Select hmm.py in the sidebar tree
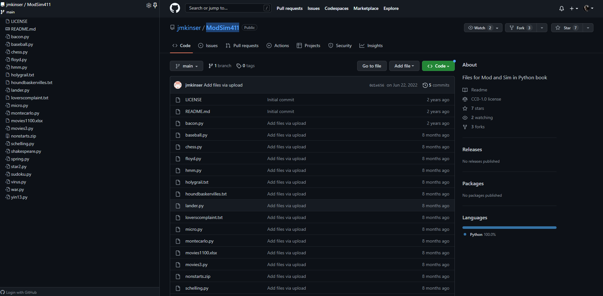 (x=19, y=67)
